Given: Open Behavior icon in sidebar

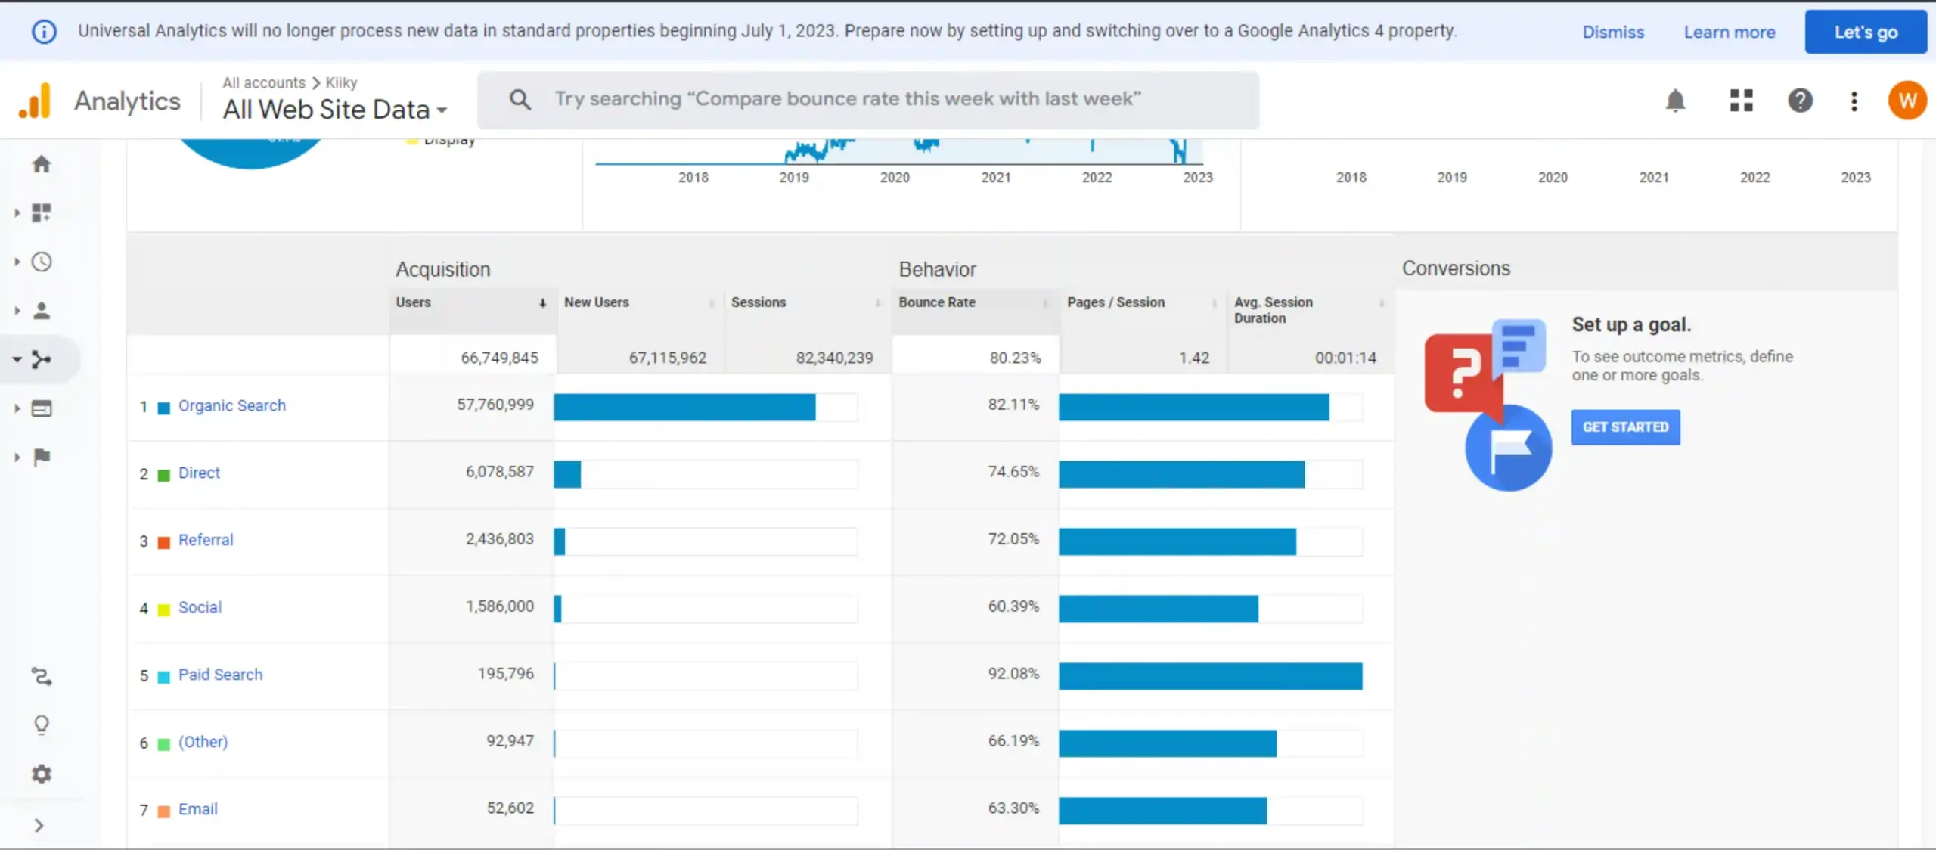Looking at the screenshot, I should [x=42, y=408].
